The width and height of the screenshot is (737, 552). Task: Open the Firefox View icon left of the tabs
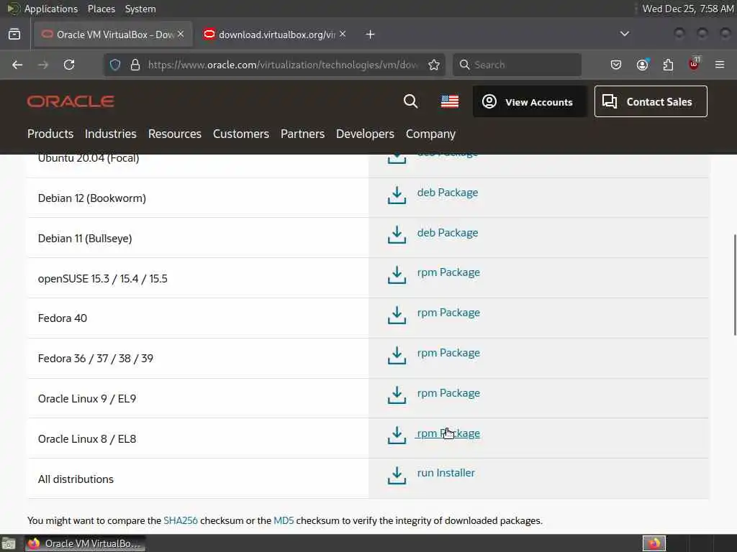[x=14, y=34]
